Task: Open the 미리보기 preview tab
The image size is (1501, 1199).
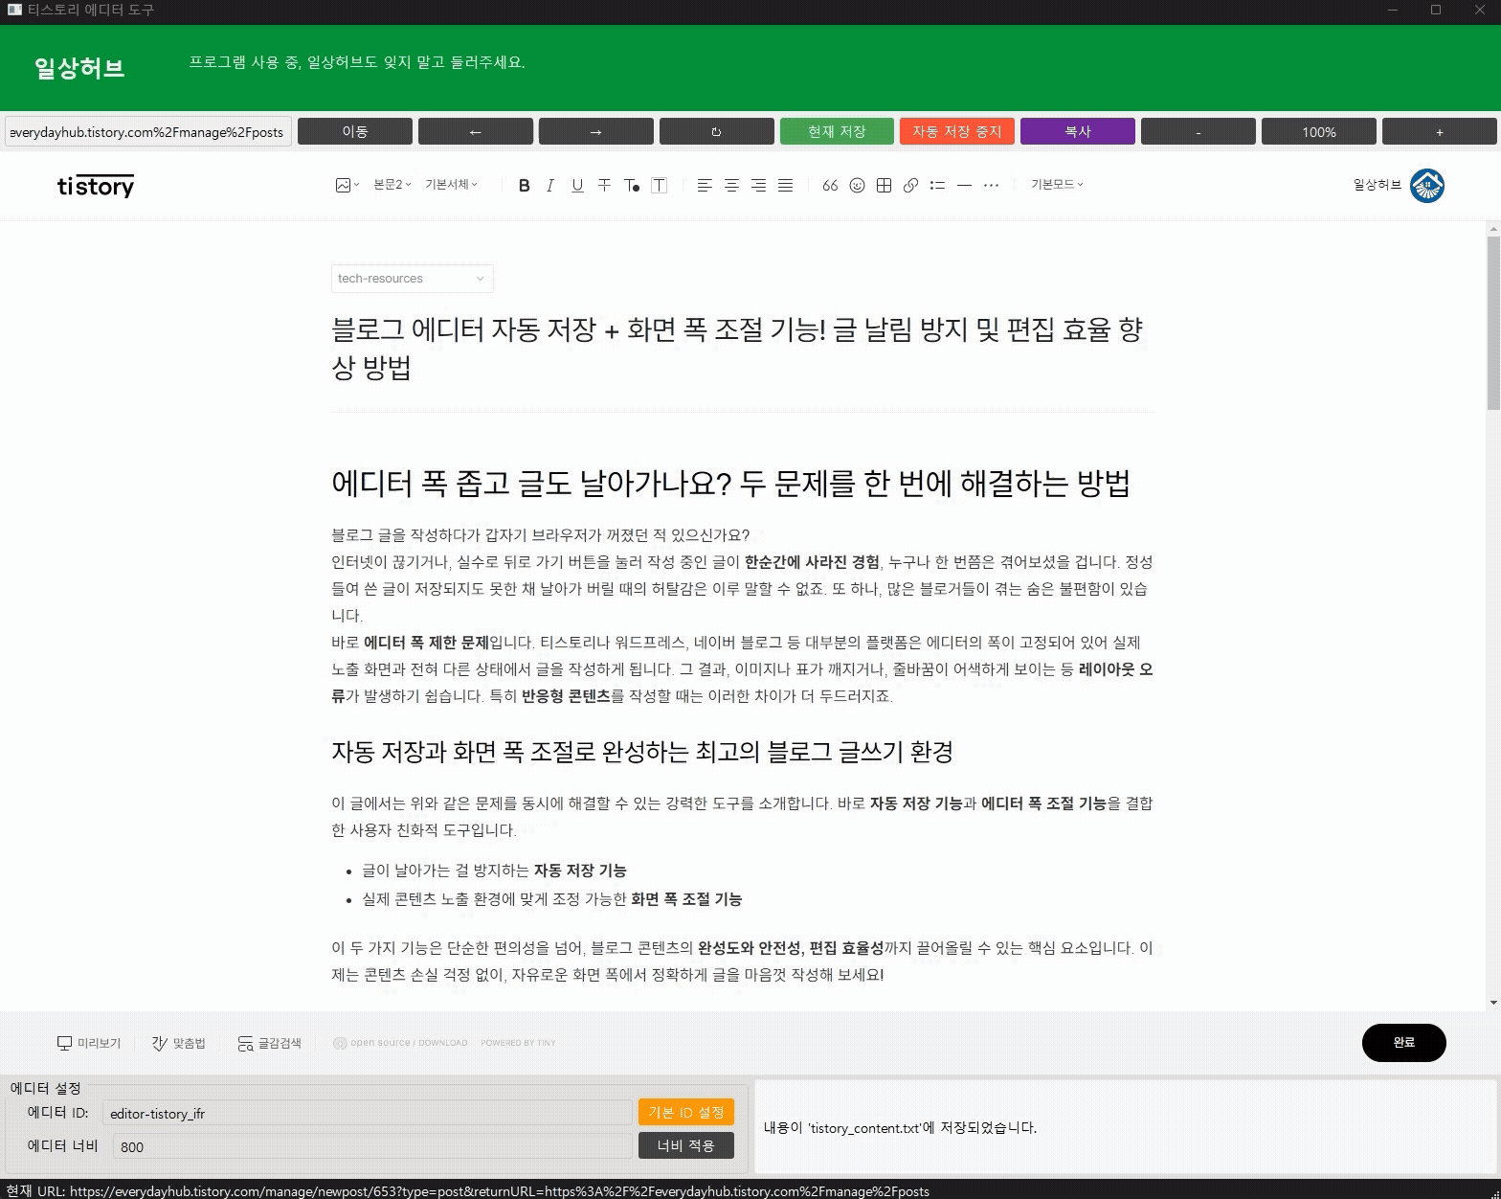Action: click(x=89, y=1043)
